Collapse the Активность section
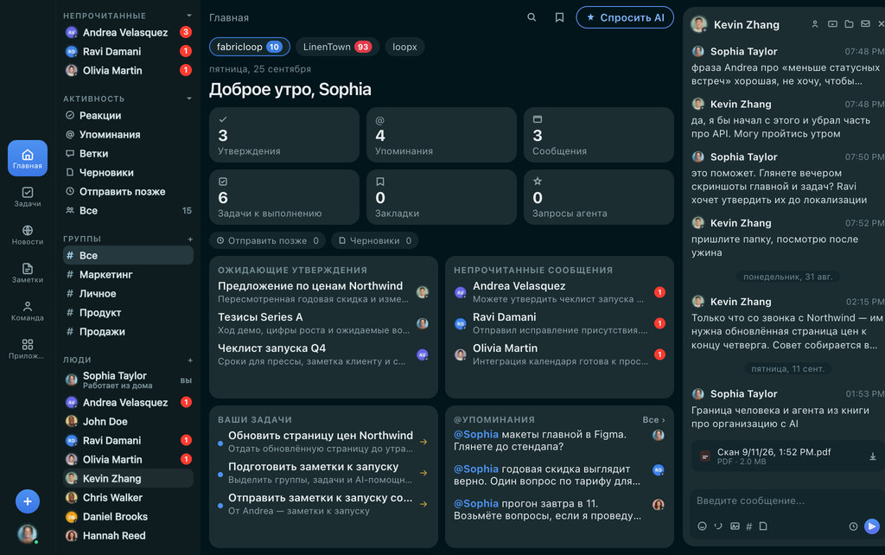The height and width of the screenshot is (555, 885). point(189,99)
